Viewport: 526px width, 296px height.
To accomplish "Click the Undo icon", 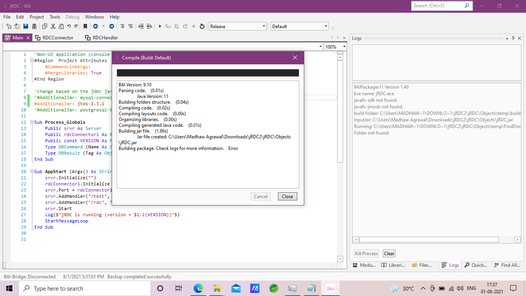I will pos(69,26).
